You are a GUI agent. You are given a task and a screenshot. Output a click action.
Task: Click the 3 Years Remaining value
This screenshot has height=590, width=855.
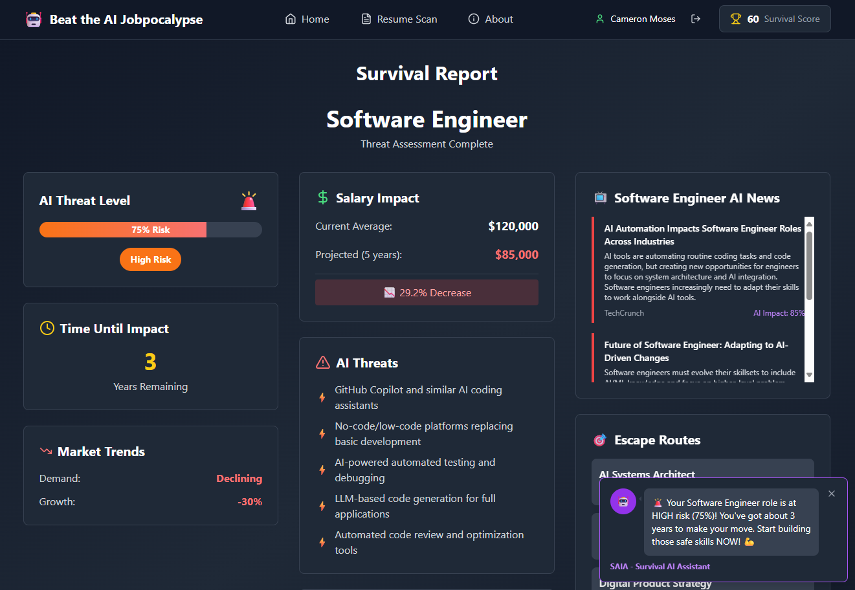(151, 362)
